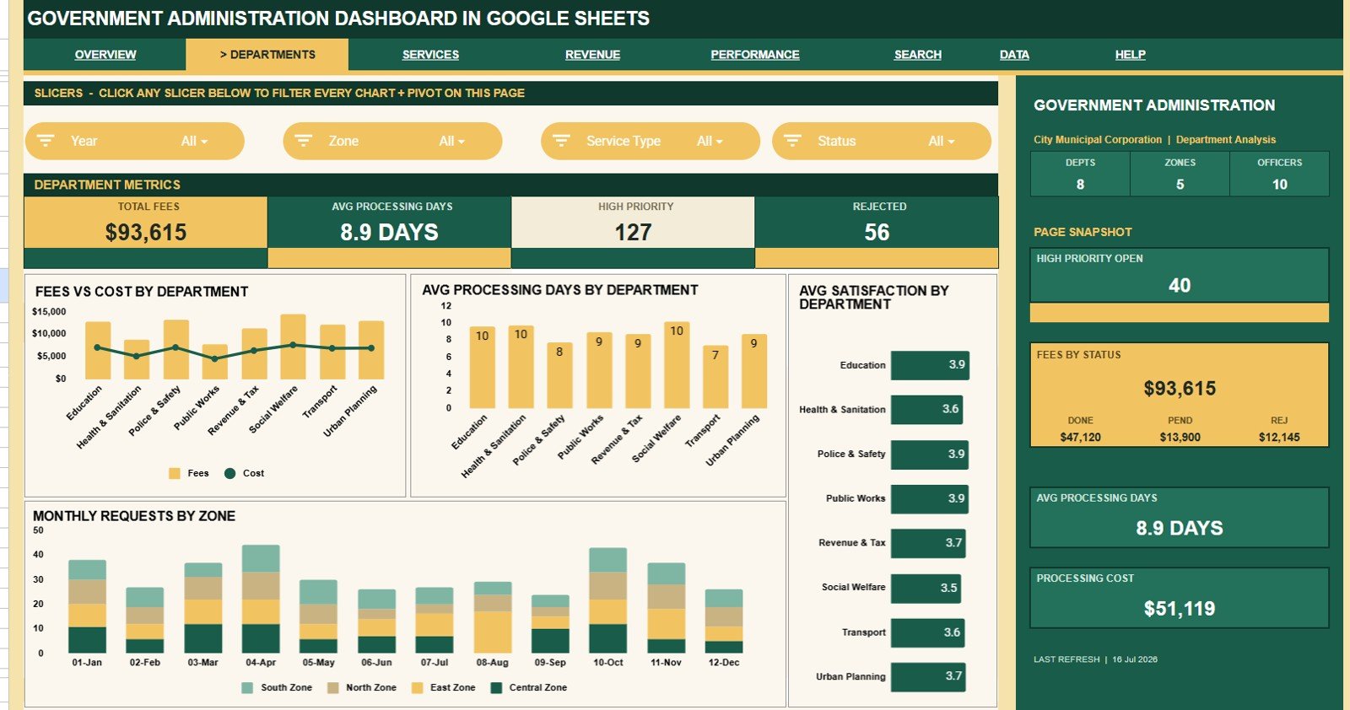Image resolution: width=1350 pixels, height=710 pixels.
Task: Click the Year slicer filter icon
Action: (x=46, y=141)
